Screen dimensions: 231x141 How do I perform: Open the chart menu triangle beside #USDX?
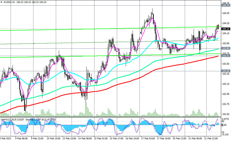click(1, 2)
